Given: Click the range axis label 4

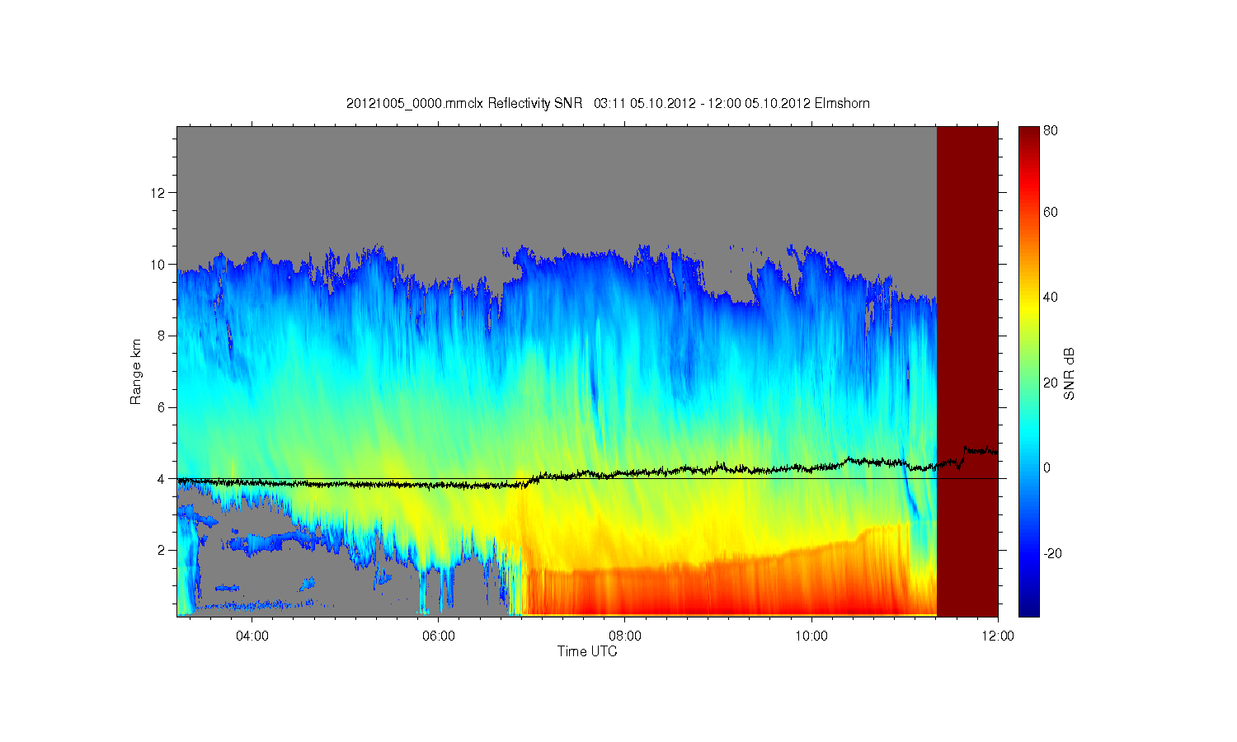Looking at the screenshot, I should pyautogui.click(x=161, y=478).
